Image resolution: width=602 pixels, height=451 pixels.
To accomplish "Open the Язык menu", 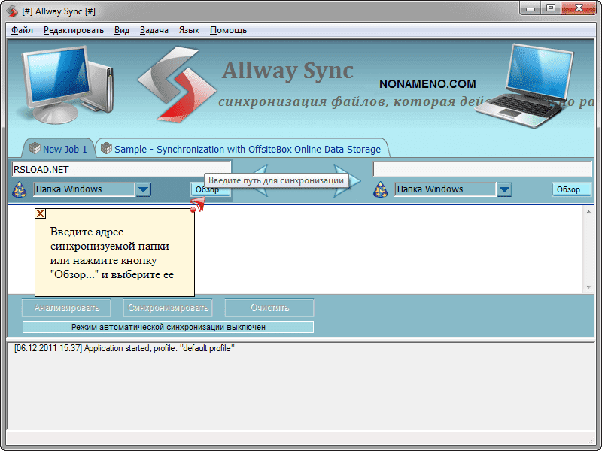I will (189, 30).
